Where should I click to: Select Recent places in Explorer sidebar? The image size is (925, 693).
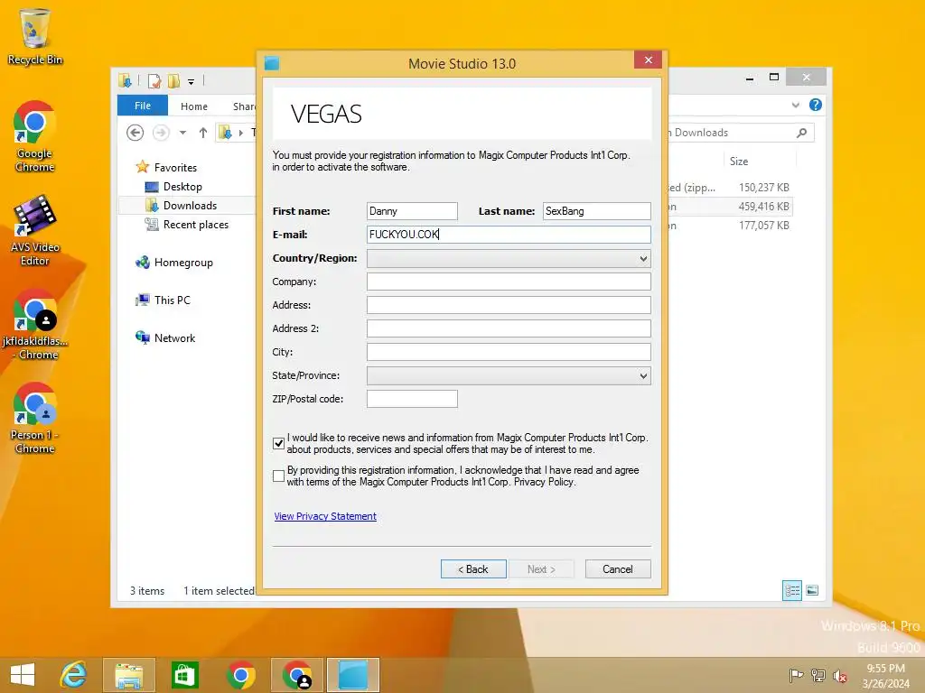pos(186,225)
